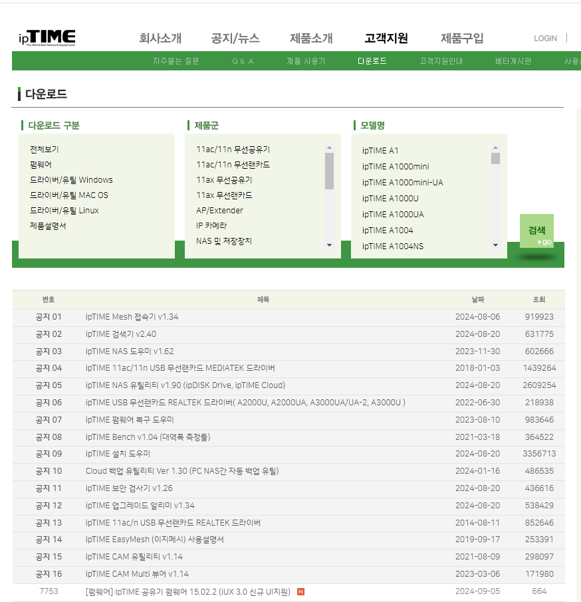The image size is (581, 602).
Task: Select 펌웨어 download category
Action: (41, 165)
